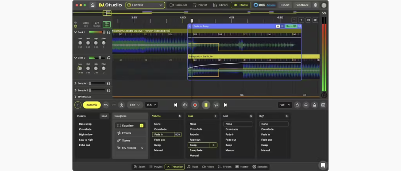The image size is (401, 171).
Task: Apply the Bass swap preset
Action: 85,124
